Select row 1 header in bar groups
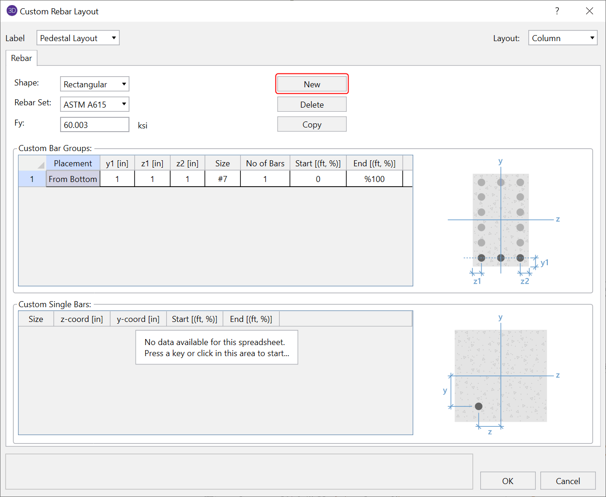The height and width of the screenshot is (497, 606). click(32, 179)
